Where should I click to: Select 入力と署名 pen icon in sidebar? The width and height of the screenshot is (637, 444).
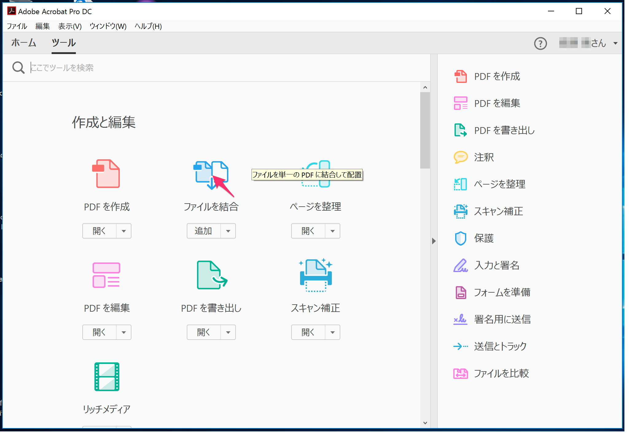(460, 265)
